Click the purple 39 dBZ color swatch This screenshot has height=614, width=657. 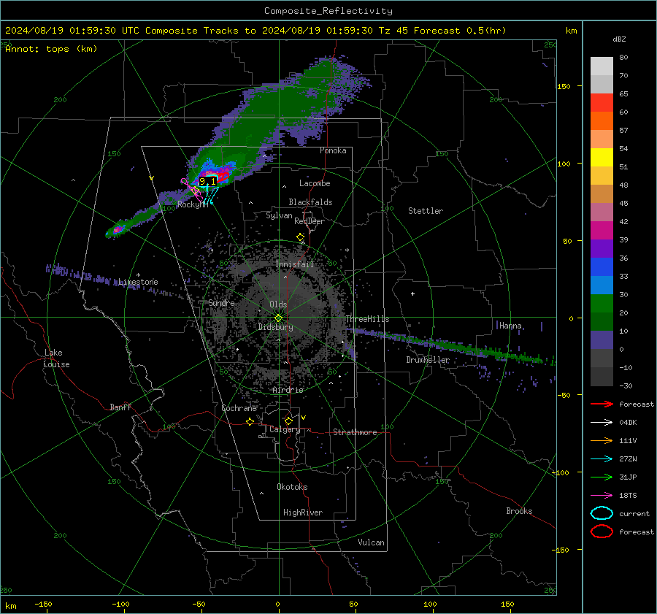(602, 248)
